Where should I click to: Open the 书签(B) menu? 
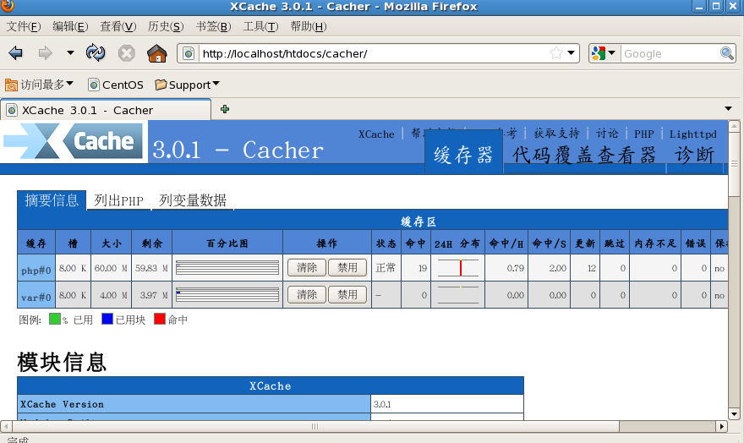click(214, 26)
